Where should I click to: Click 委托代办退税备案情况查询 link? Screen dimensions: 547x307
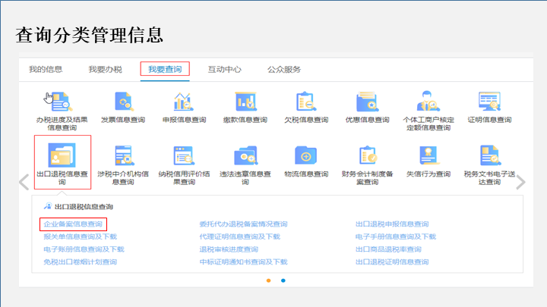(x=243, y=224)
